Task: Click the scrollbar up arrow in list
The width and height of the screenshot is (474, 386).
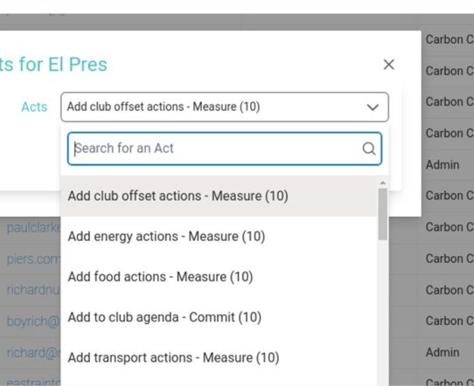Action: click(383, 183)
